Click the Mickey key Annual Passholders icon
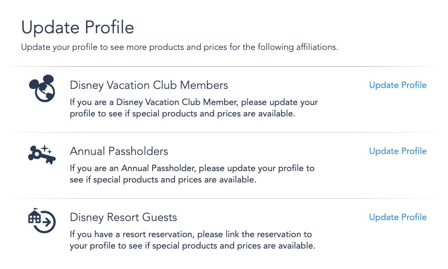This screenshot has height=269, width=448. pyautogui.click(x=42, y=154)
